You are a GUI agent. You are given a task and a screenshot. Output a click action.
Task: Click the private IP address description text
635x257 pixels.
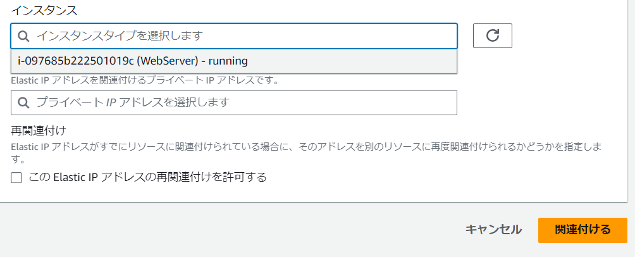tap(145, 80)
